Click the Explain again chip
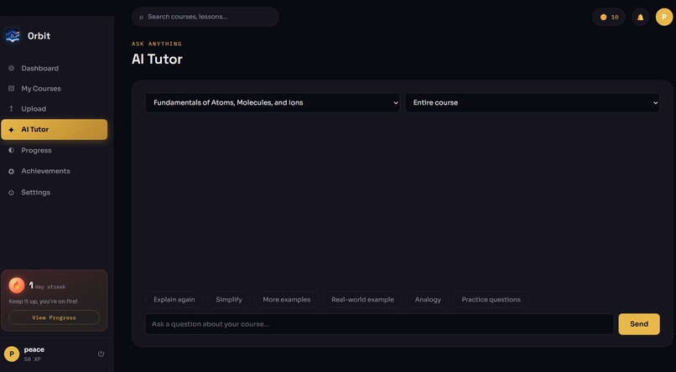 click(x=174, y=300)
